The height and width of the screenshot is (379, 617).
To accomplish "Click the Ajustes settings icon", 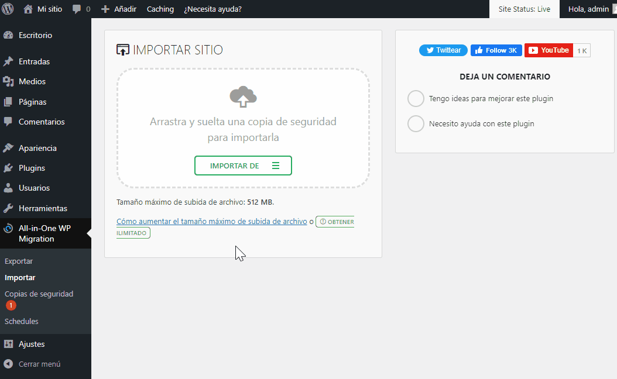I will [8, 344].
